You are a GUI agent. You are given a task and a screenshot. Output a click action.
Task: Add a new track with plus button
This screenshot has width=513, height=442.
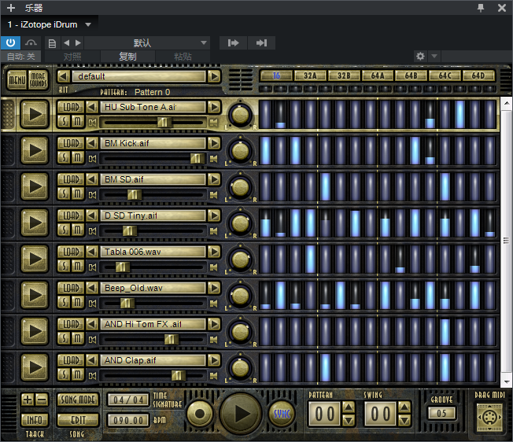(x=28, y=400)
